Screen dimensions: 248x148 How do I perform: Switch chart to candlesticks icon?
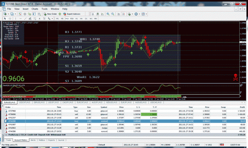[98, 14]
